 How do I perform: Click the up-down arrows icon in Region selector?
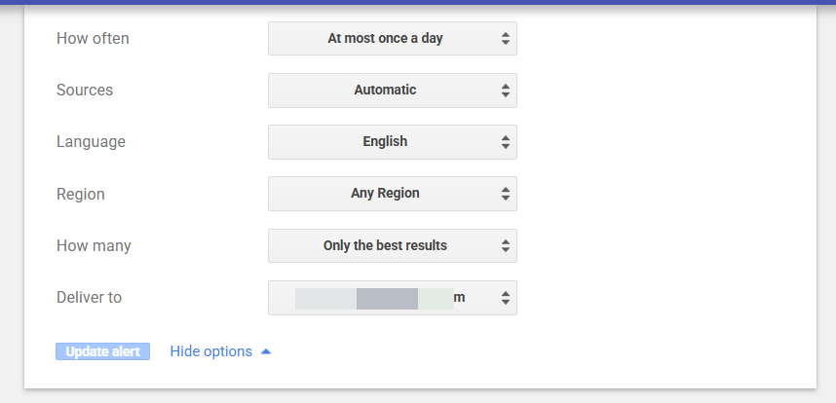505,194
